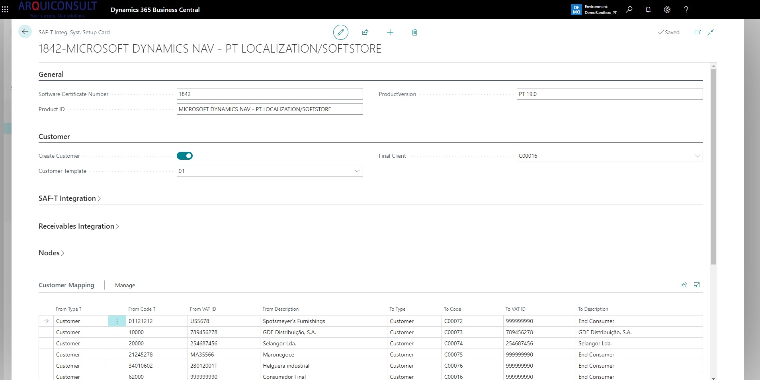The image size is (760, 380).
Task: Open the settings gear
Action: pos(667,10)
